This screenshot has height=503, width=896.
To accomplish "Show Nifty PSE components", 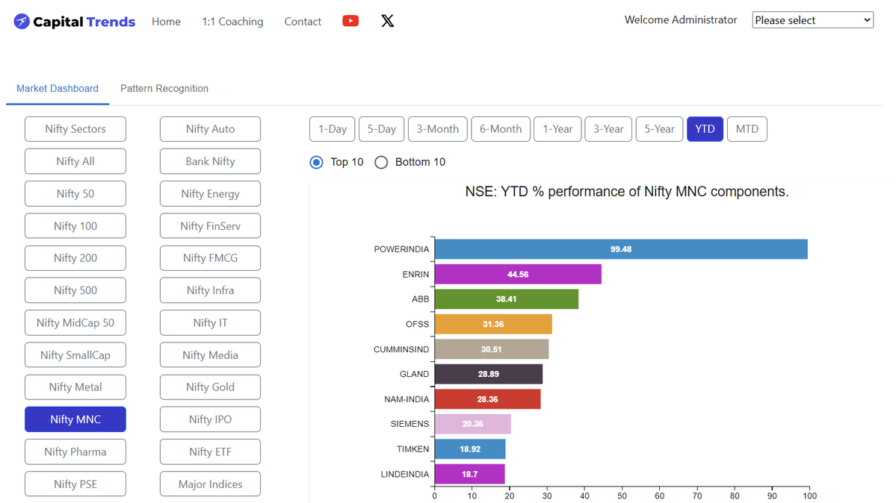I will coord(75,484).
